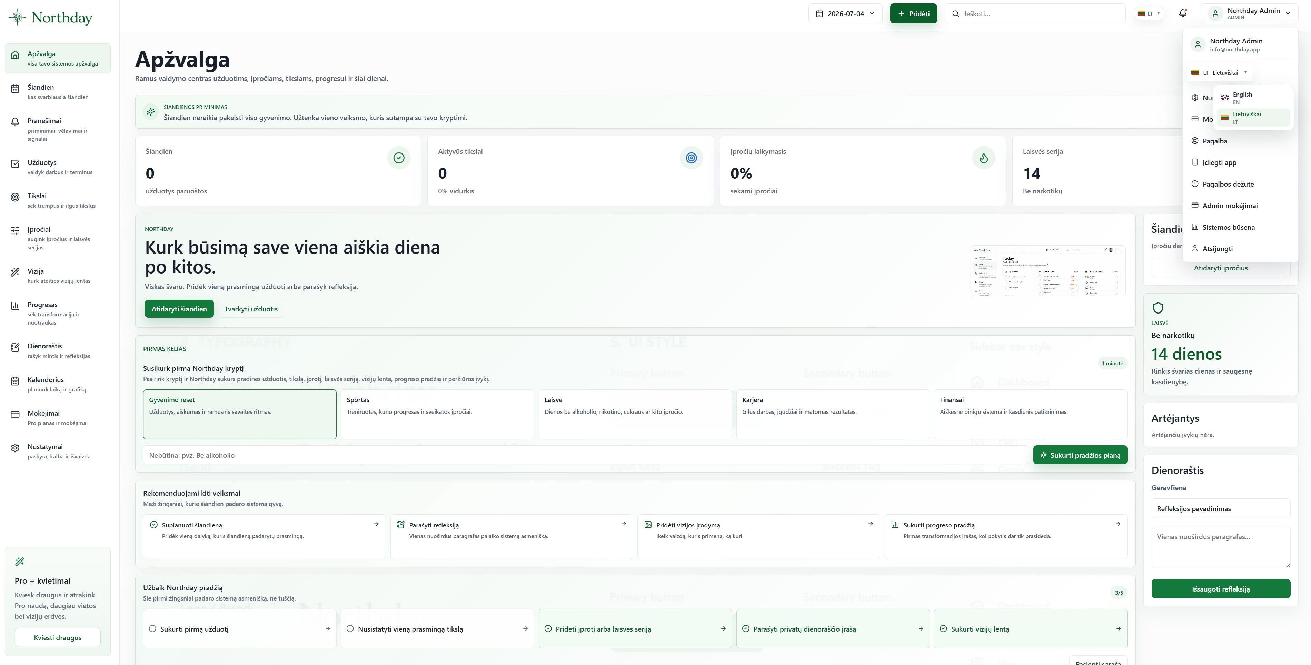Click the flame icon on Įpročių laikymasis card
Image resolution: width=1311 pixels, height=665 pixels.
pos(984,158)
